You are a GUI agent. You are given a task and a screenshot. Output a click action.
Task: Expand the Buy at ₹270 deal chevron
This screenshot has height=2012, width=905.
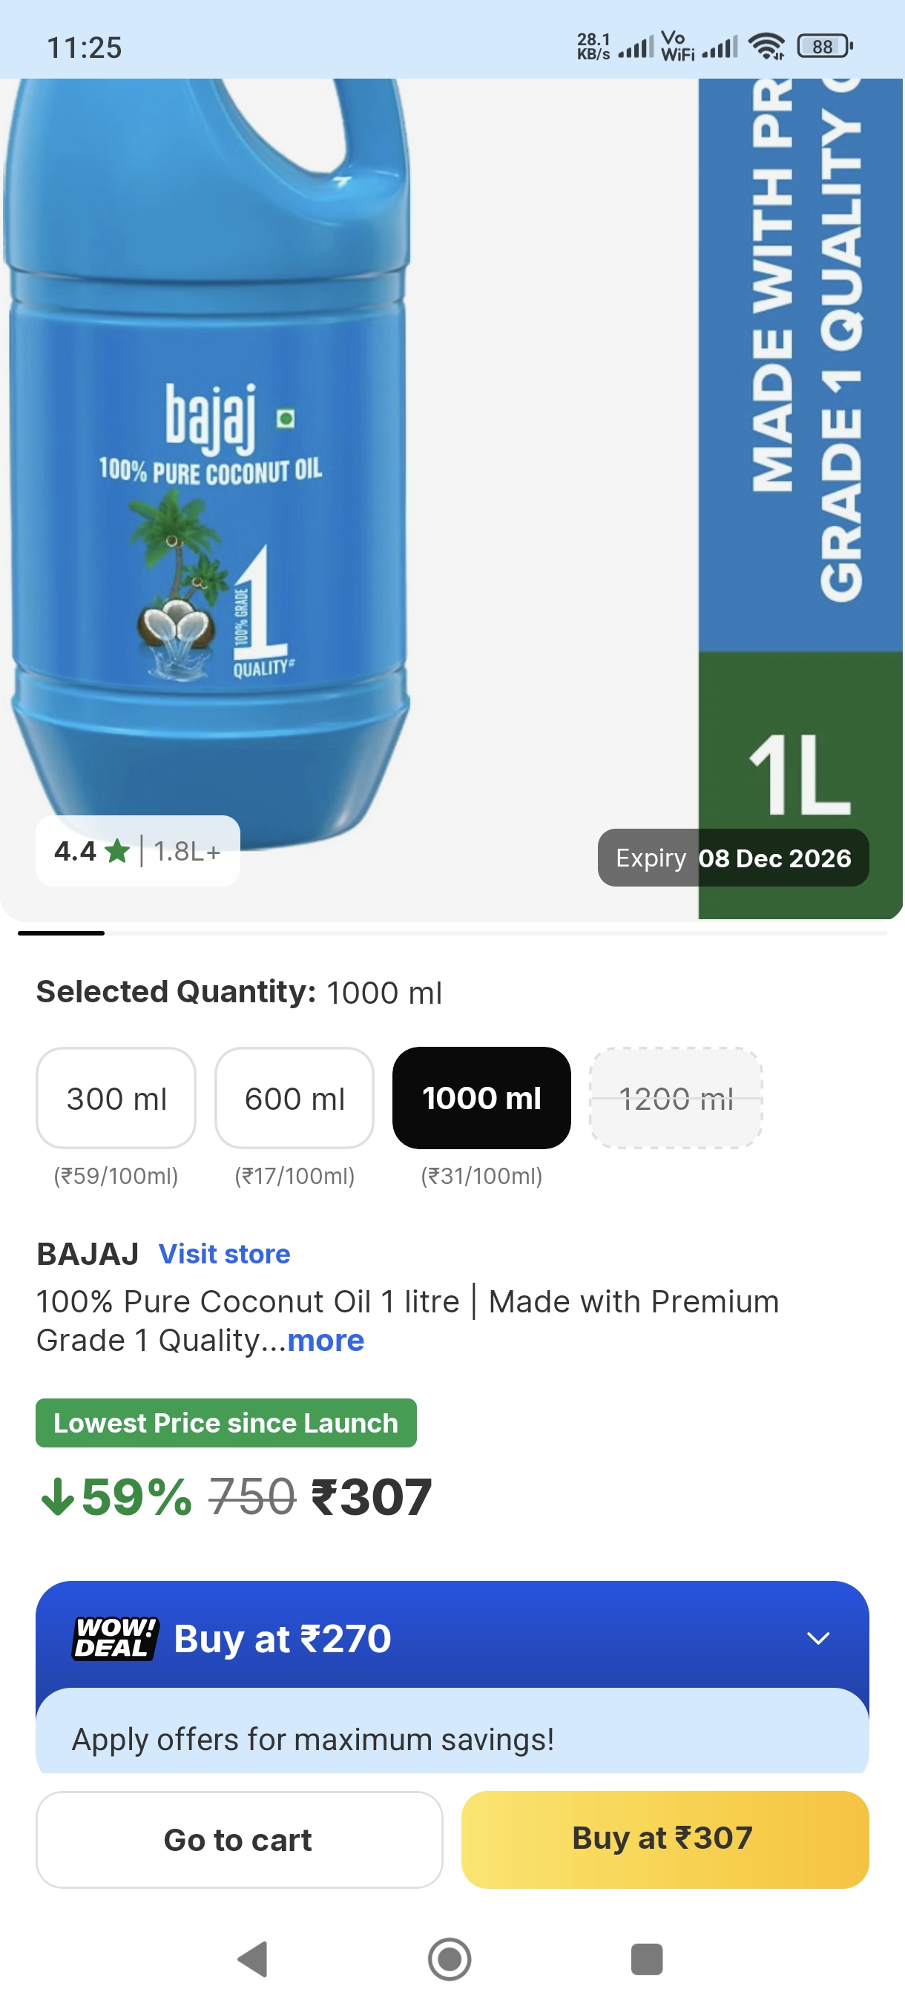pyautogui.click(x=817, y=1638)
